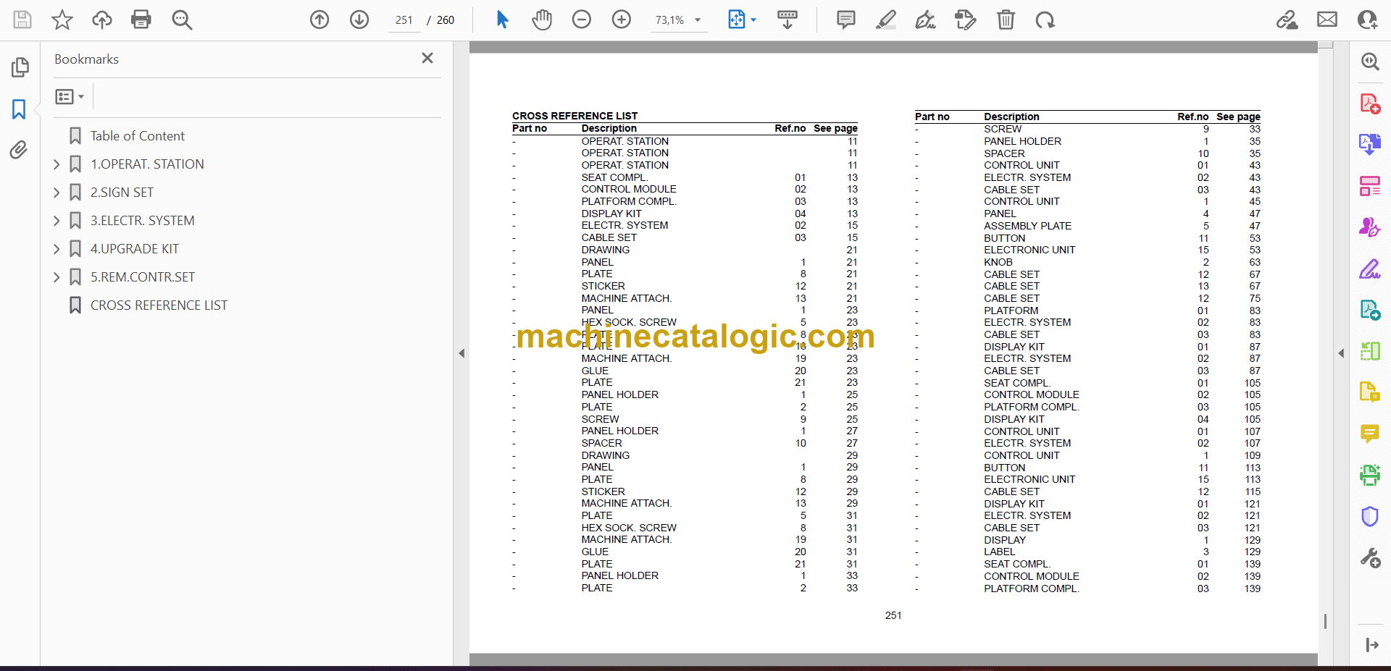The image size is (1391, 671).
Task: Click the 'ELECTRONIC UNIT' row with page 113
Action: [1087, 479]
